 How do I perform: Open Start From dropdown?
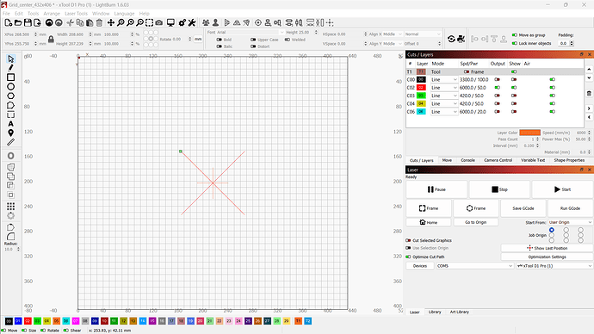click(x=570, y=222)
